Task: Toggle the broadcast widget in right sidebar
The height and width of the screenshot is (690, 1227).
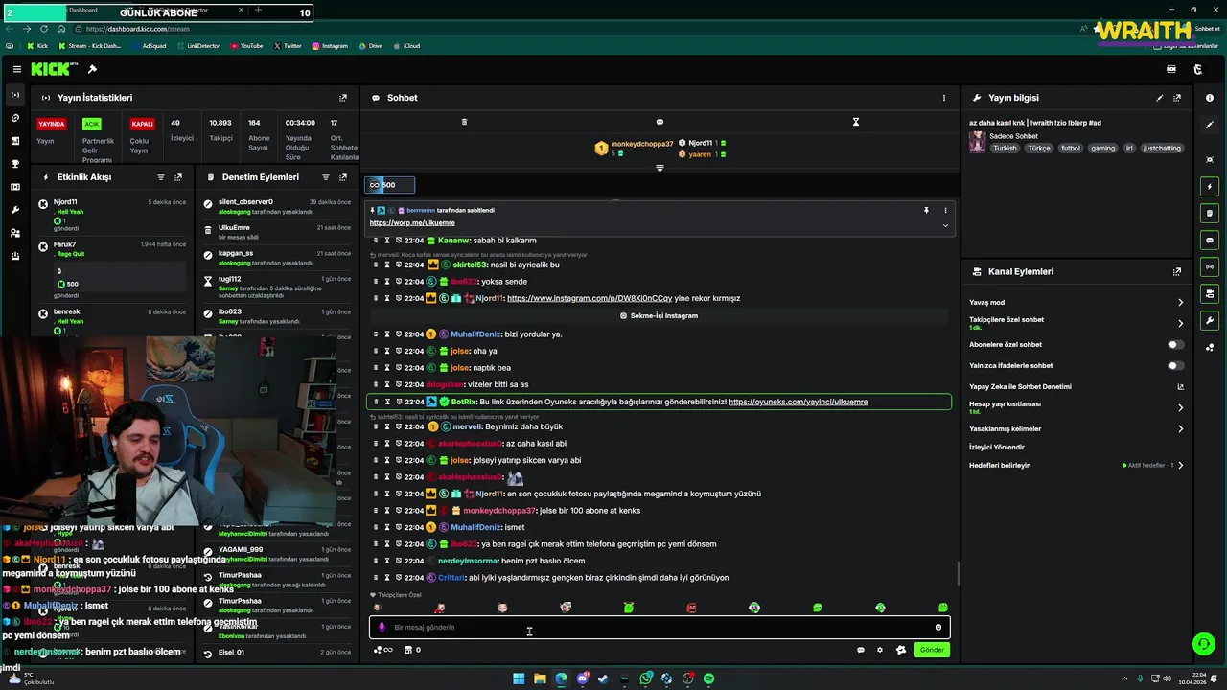Action: 1210,267
